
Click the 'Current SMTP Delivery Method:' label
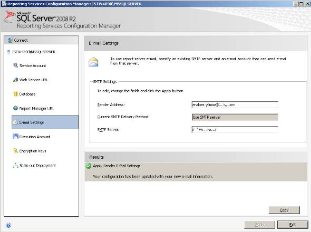coord(123,117)
